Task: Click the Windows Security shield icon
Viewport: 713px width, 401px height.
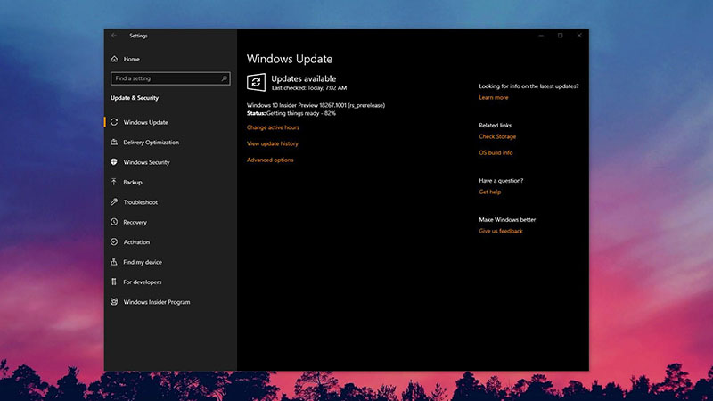Action: [114, 162]
